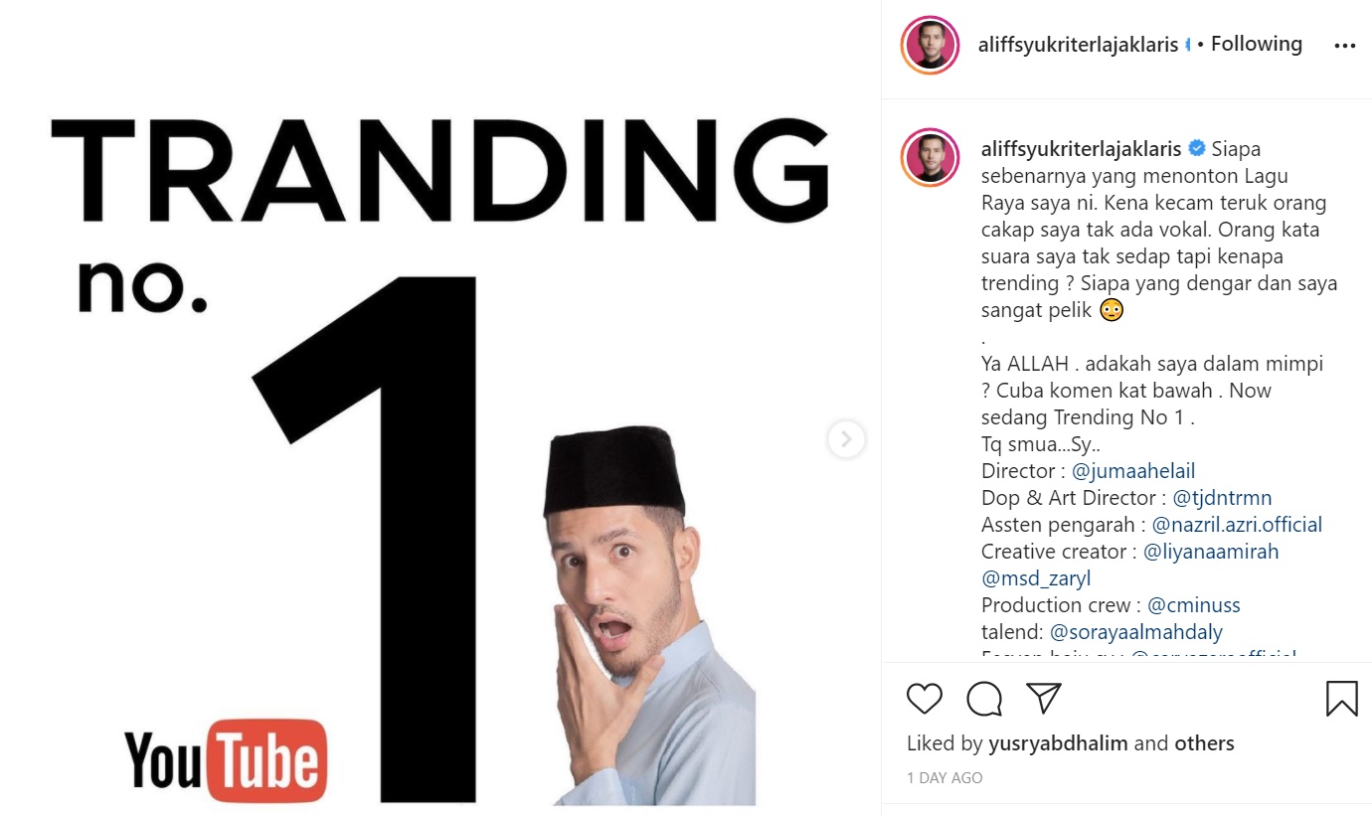1372x816 pixels.
Task: Open @cminuss mention
Action: 1194,605
